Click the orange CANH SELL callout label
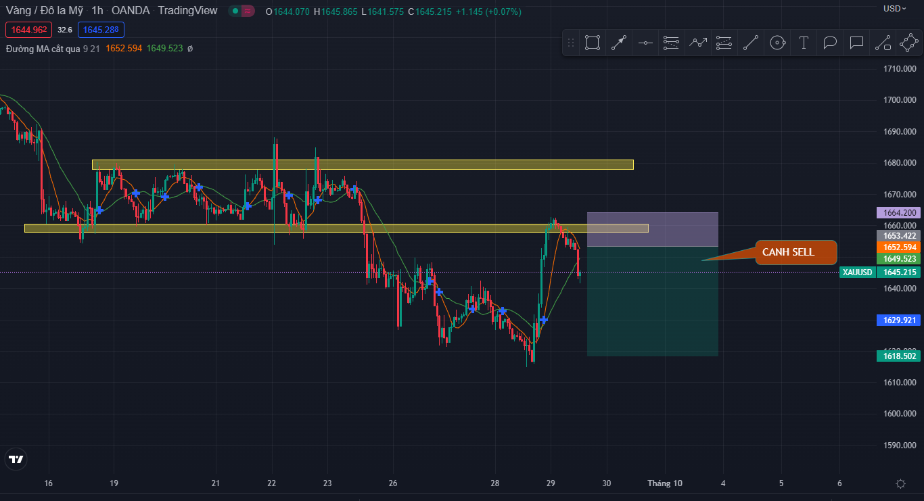 [795, 252]
